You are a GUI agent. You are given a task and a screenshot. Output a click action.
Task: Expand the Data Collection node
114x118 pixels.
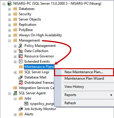point(15,52)
